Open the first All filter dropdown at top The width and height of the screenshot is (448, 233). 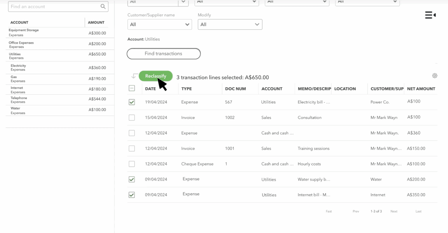coord(157,2)
